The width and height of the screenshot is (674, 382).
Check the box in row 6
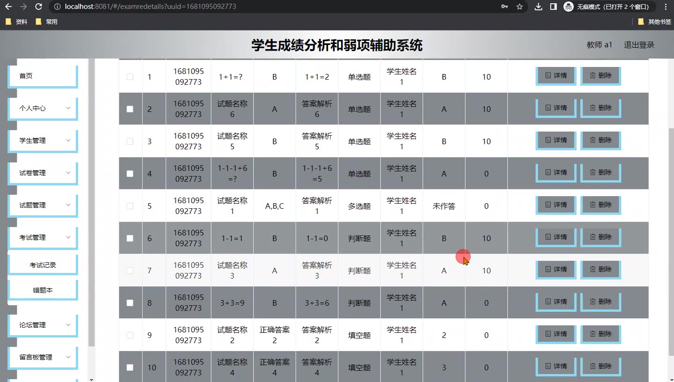pos(130,238)
